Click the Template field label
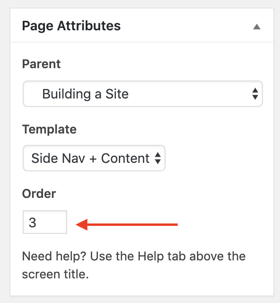280x303 pixels. click(x=49, y=129)
